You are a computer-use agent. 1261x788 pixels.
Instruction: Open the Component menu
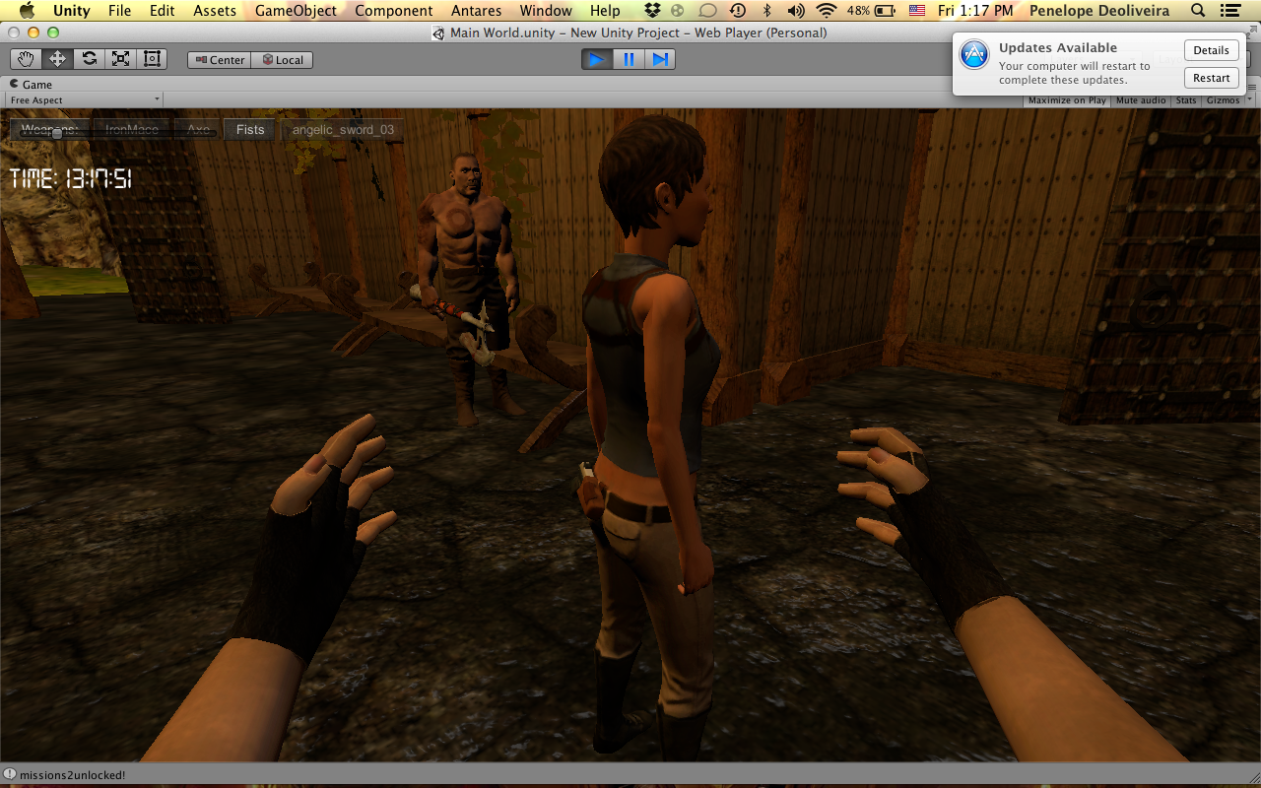393,11
